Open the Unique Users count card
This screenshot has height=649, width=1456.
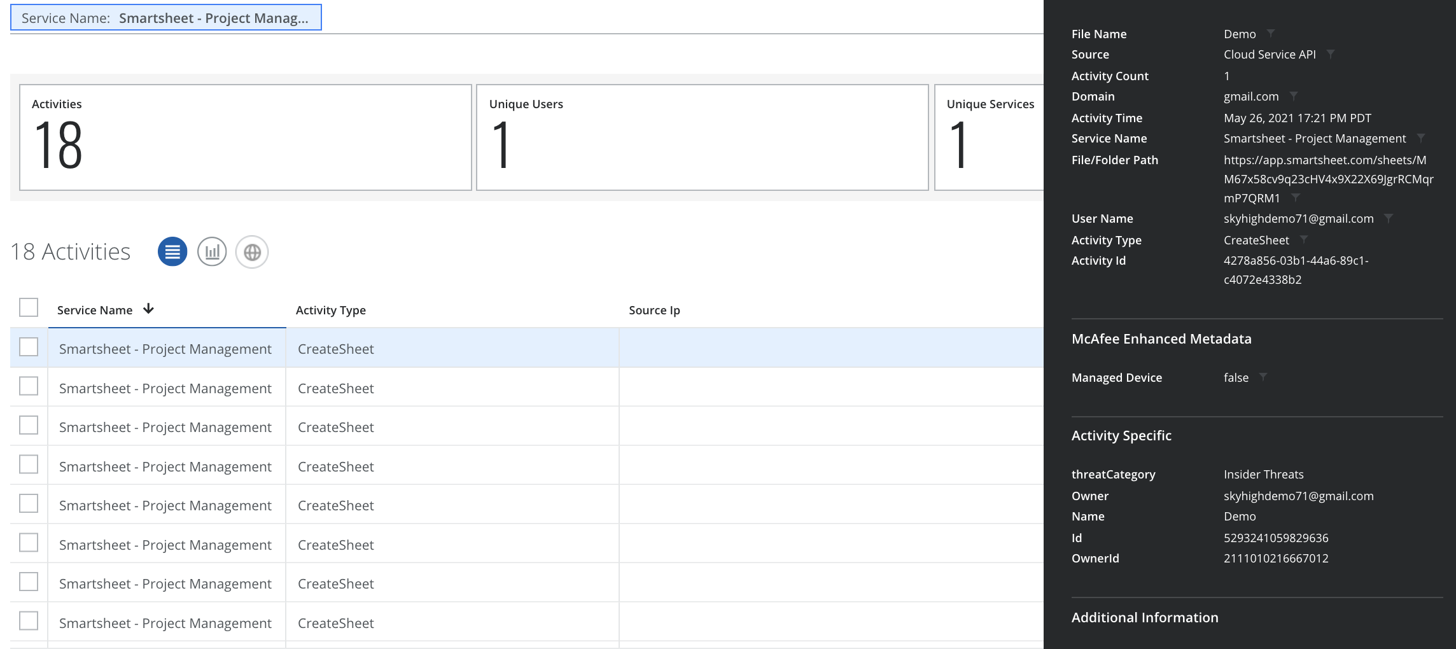pyautogui.click(x=703, y=137)
